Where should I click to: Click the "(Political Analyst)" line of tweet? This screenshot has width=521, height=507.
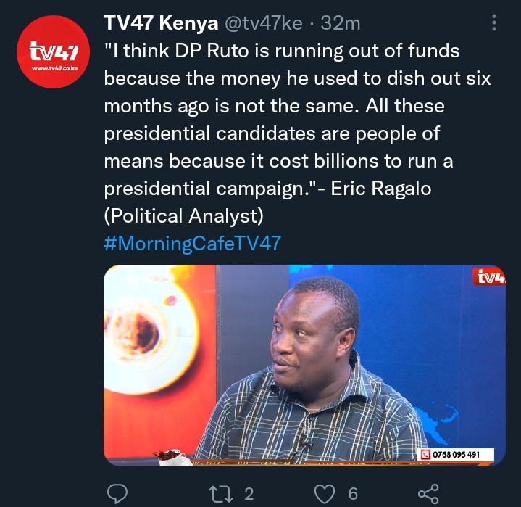pos(183,216)
